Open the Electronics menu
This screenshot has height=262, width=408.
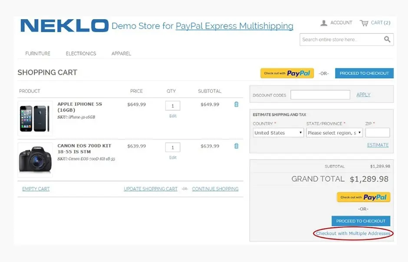click(81, 53)
